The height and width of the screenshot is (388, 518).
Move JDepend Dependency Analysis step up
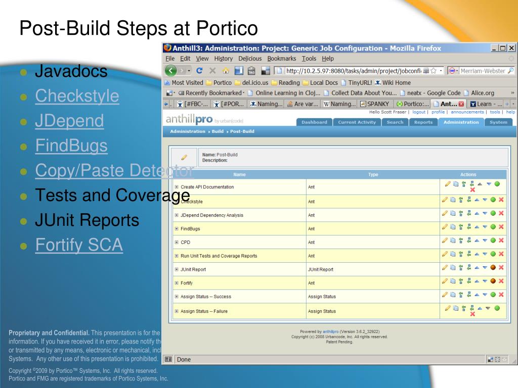point(477,214)
